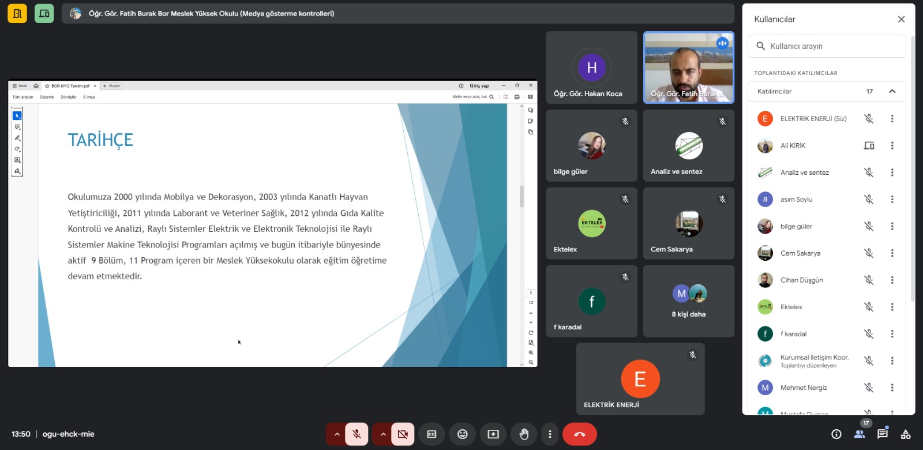
Task: Open the three-dot more options in toolbar
Action: (x=550, y=434)
